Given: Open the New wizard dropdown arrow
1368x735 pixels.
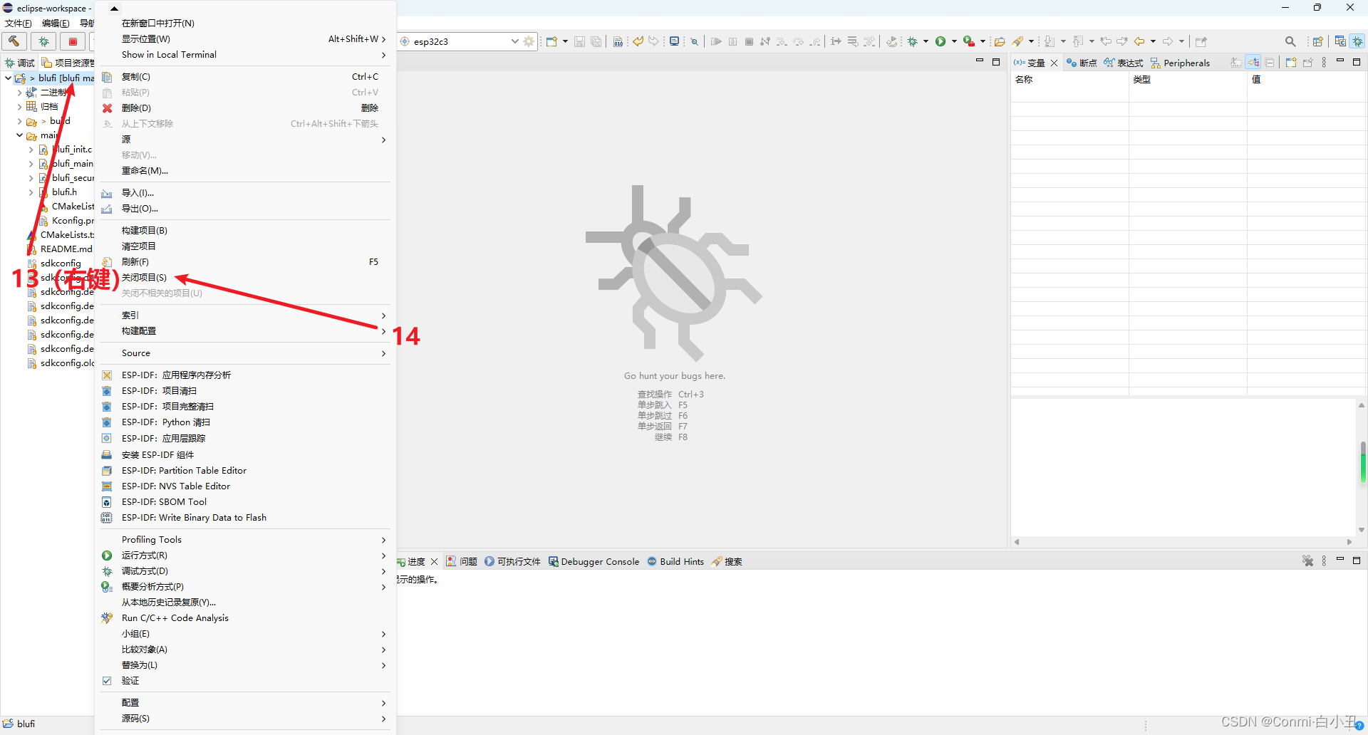Looking at the screenshot, I should [x=565, y=41].
